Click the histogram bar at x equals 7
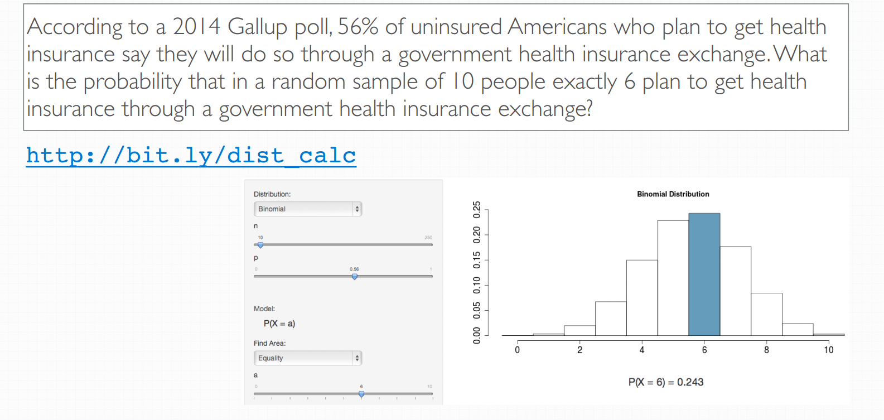The height and width of the screenshot is (420, 884). click(736, 291)
